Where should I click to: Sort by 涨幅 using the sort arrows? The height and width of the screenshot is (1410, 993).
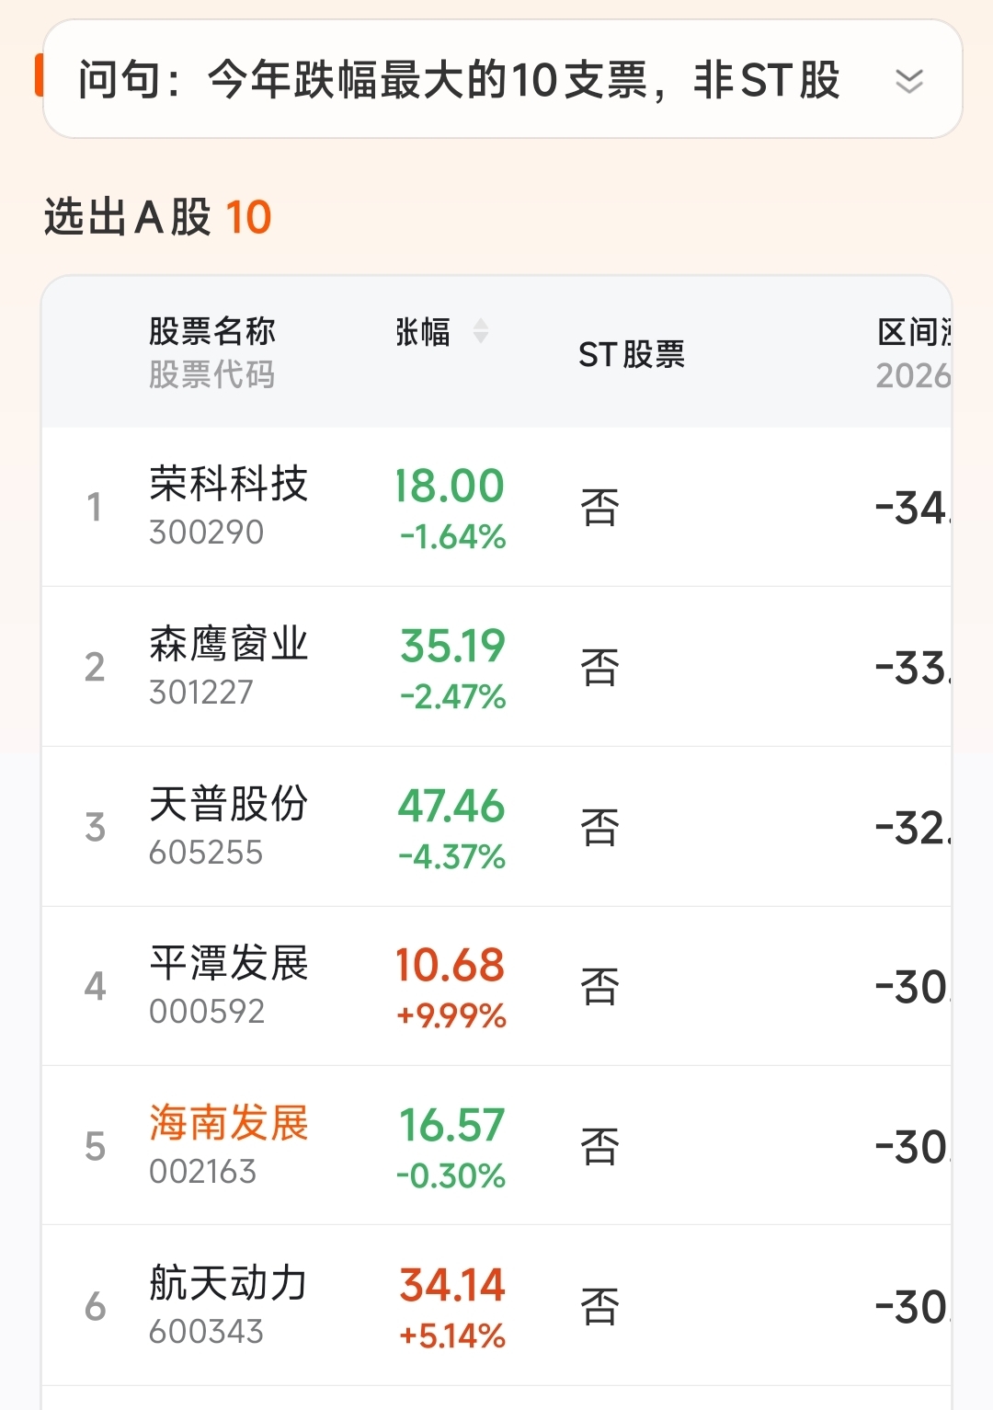click(x=480, y=331)
